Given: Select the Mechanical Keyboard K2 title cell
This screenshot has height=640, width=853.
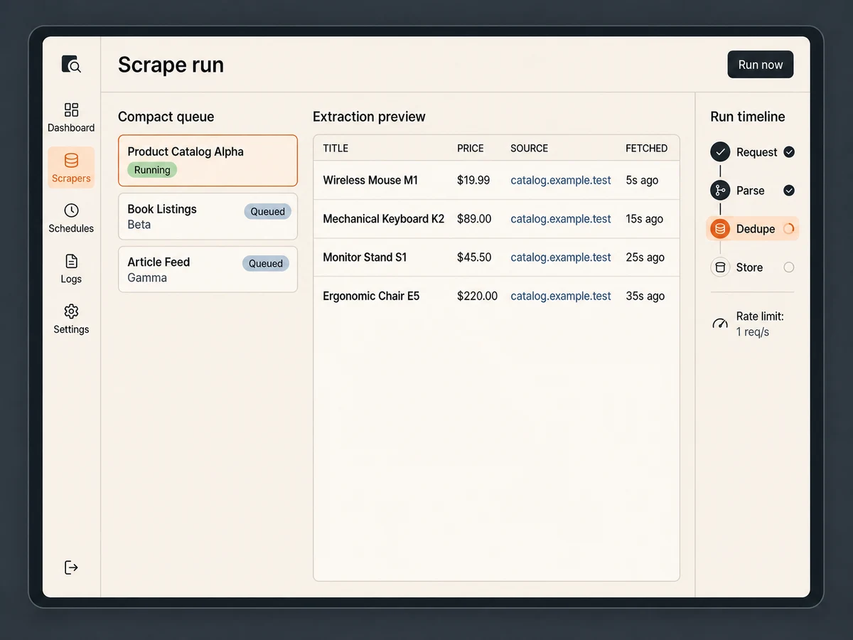Looking at the screenshot, I should pos(384,219).
